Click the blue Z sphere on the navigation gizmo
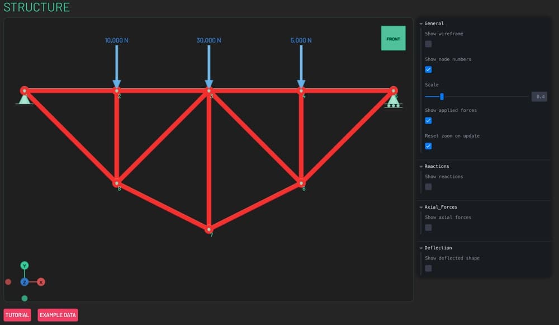This screenshot has width=559, height=325. coord(24,282)
